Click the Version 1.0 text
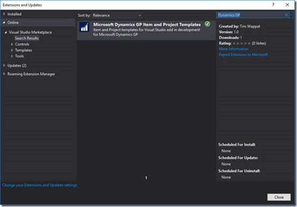 (228, 32)
